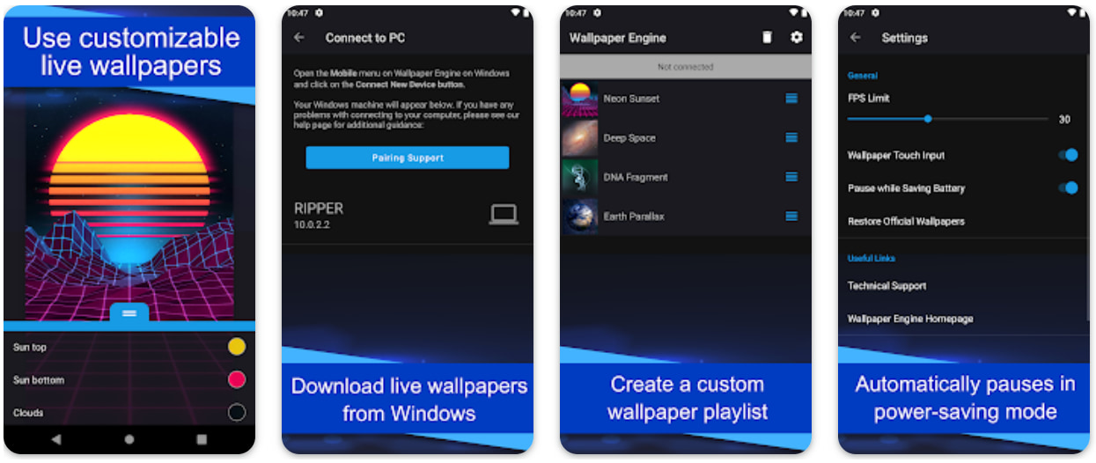Tap reorder handle for DNA Fragment
This screenshot has width=1096, height=463.
pyautogui.click(x=791, y=177)
